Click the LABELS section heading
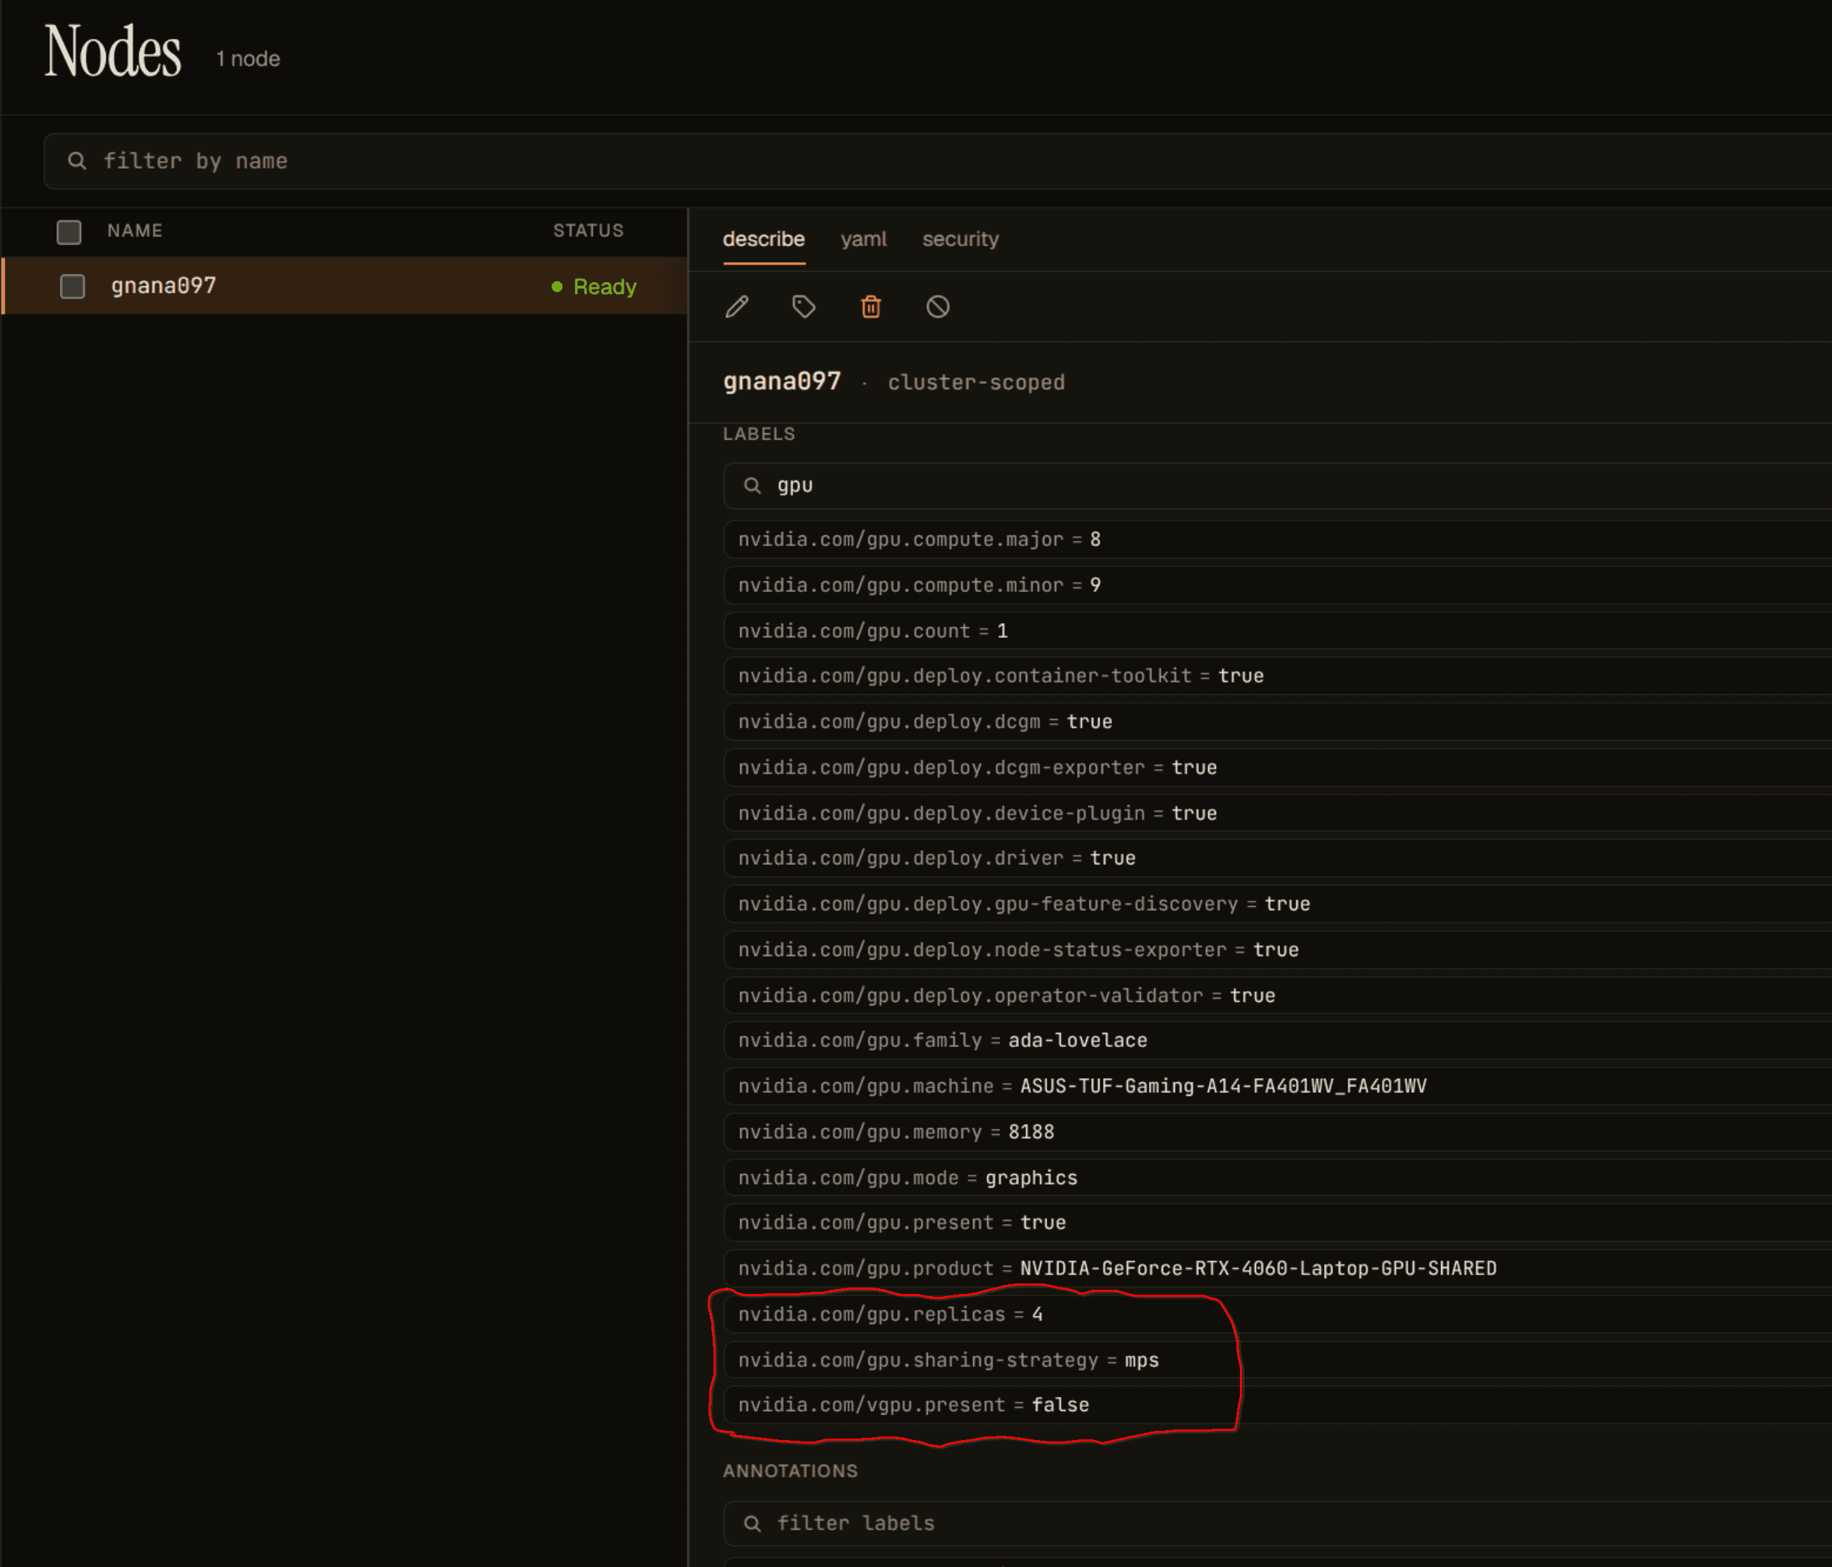This screenshot has width=1832, height=1567. click(759, 434)
